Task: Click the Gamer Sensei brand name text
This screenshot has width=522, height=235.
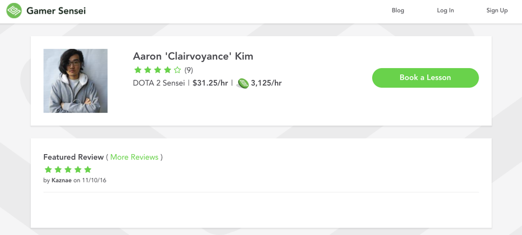Action: point(56,11)
